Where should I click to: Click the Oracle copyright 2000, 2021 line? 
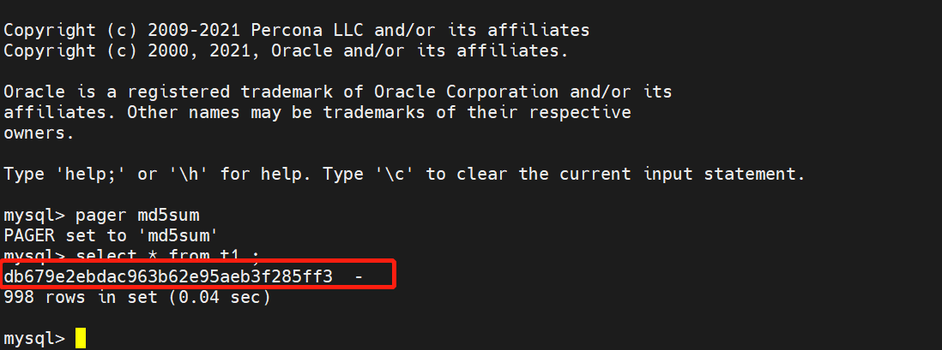[286, 51]
